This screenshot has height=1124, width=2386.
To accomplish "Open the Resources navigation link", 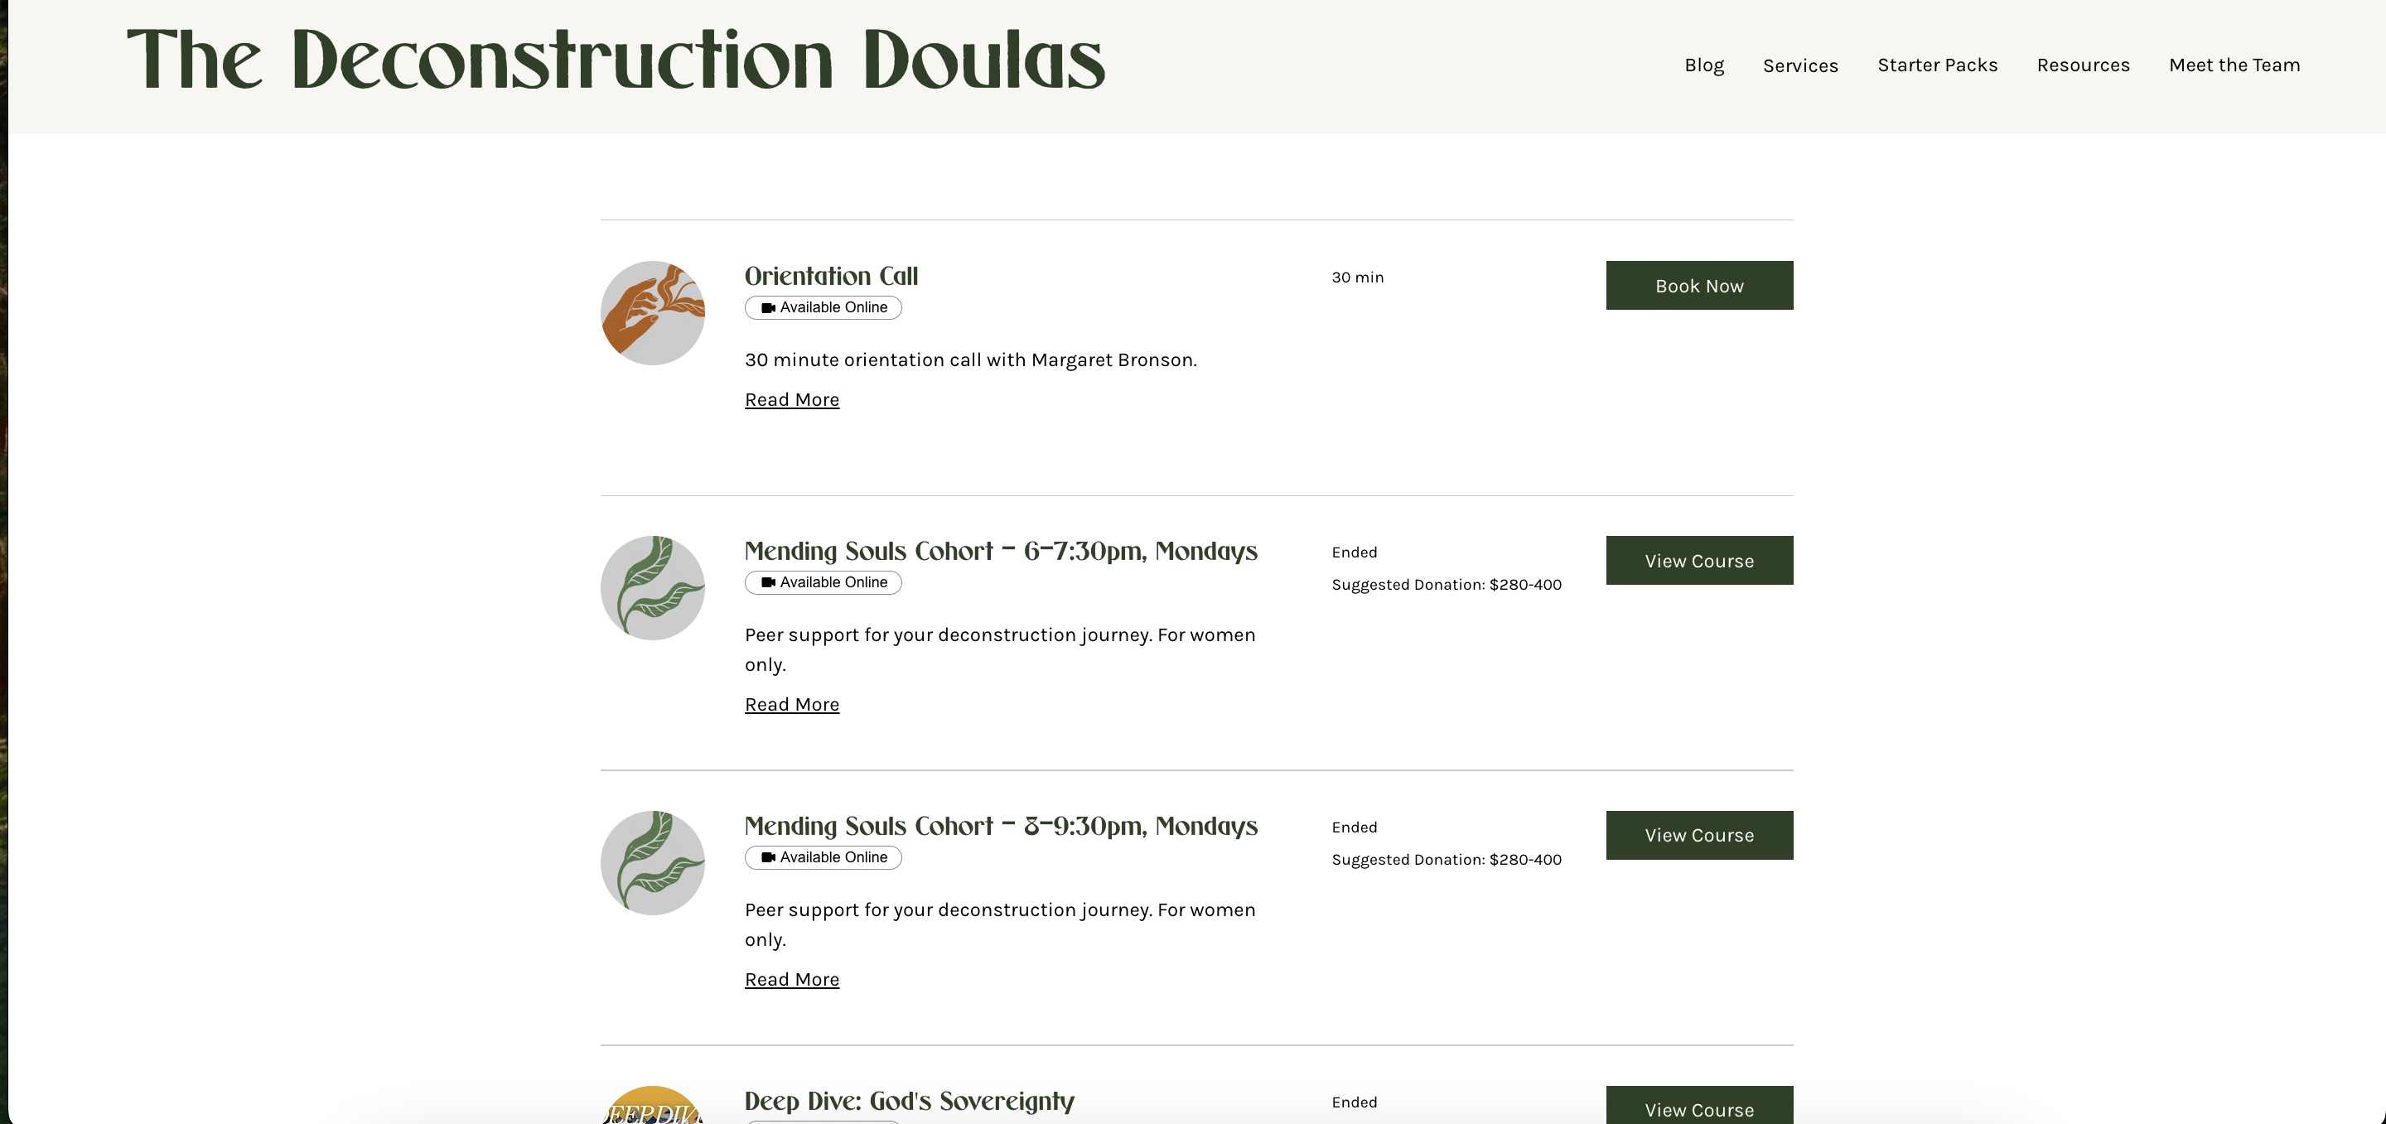I will [x=2082, y=65].
